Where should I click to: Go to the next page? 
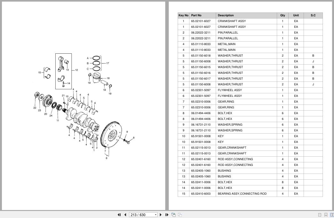coord(161,215)
